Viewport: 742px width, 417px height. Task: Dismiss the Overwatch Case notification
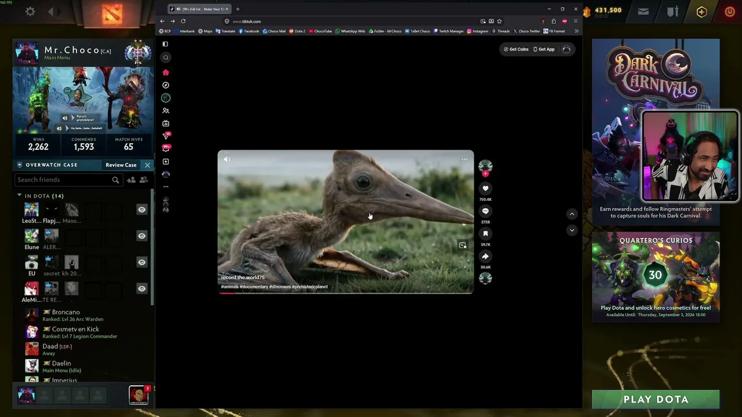(x=147, y=165)
